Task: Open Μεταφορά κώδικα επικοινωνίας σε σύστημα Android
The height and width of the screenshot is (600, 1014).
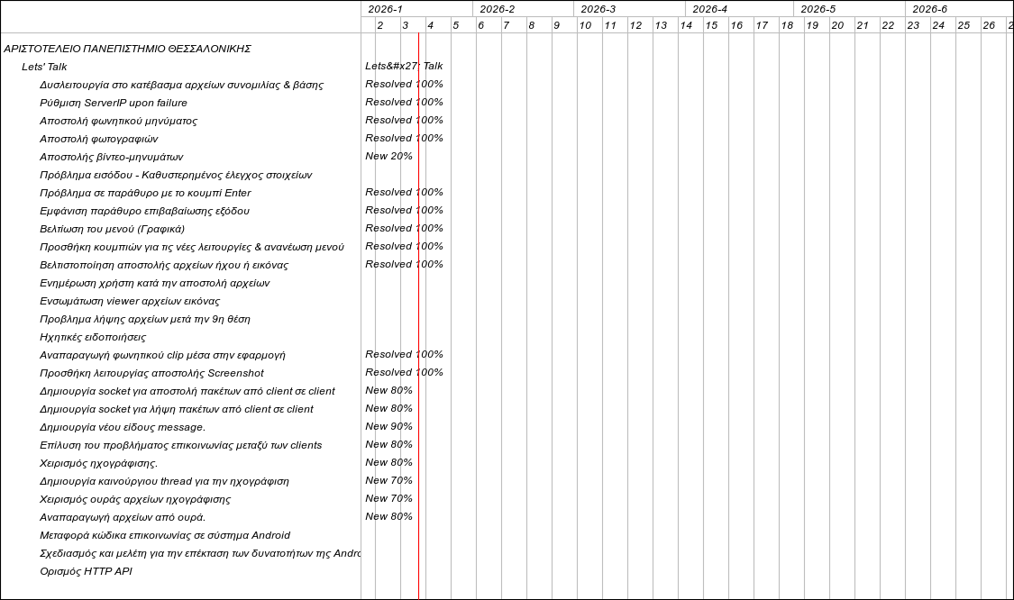Action: pyautogui.click(x=165, y=535)
